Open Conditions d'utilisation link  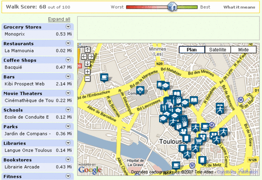[237, 172]
